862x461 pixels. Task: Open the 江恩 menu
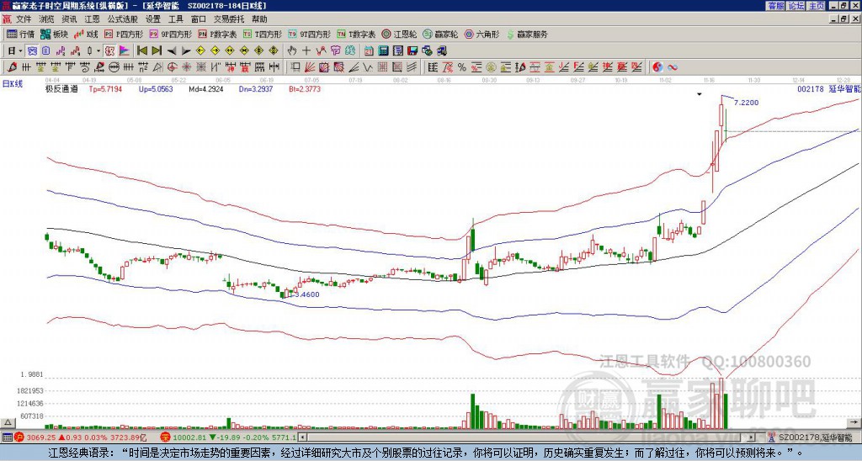(93, 19)
